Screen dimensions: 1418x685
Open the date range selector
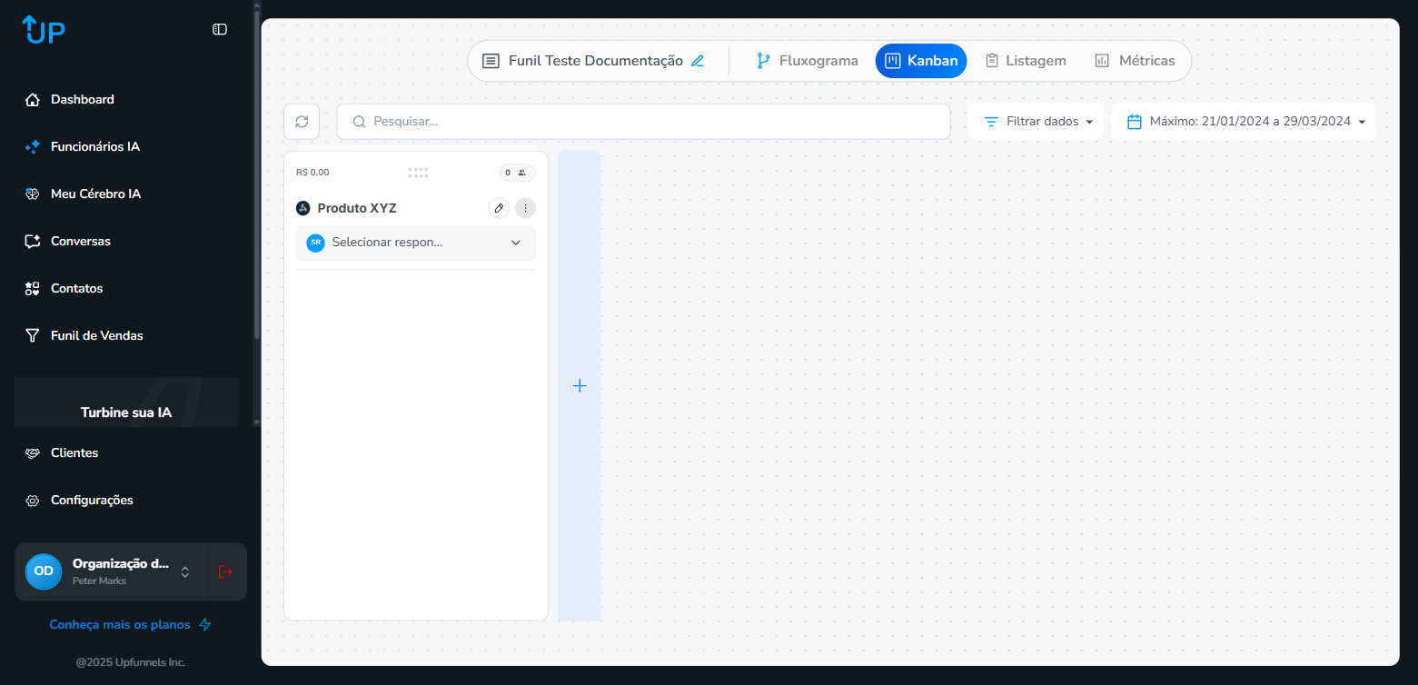coord(1243,121)
